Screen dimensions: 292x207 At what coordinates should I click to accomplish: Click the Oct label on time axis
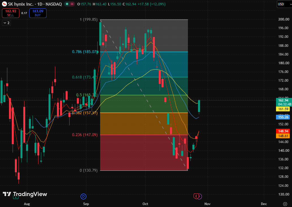tap(145, 204)
